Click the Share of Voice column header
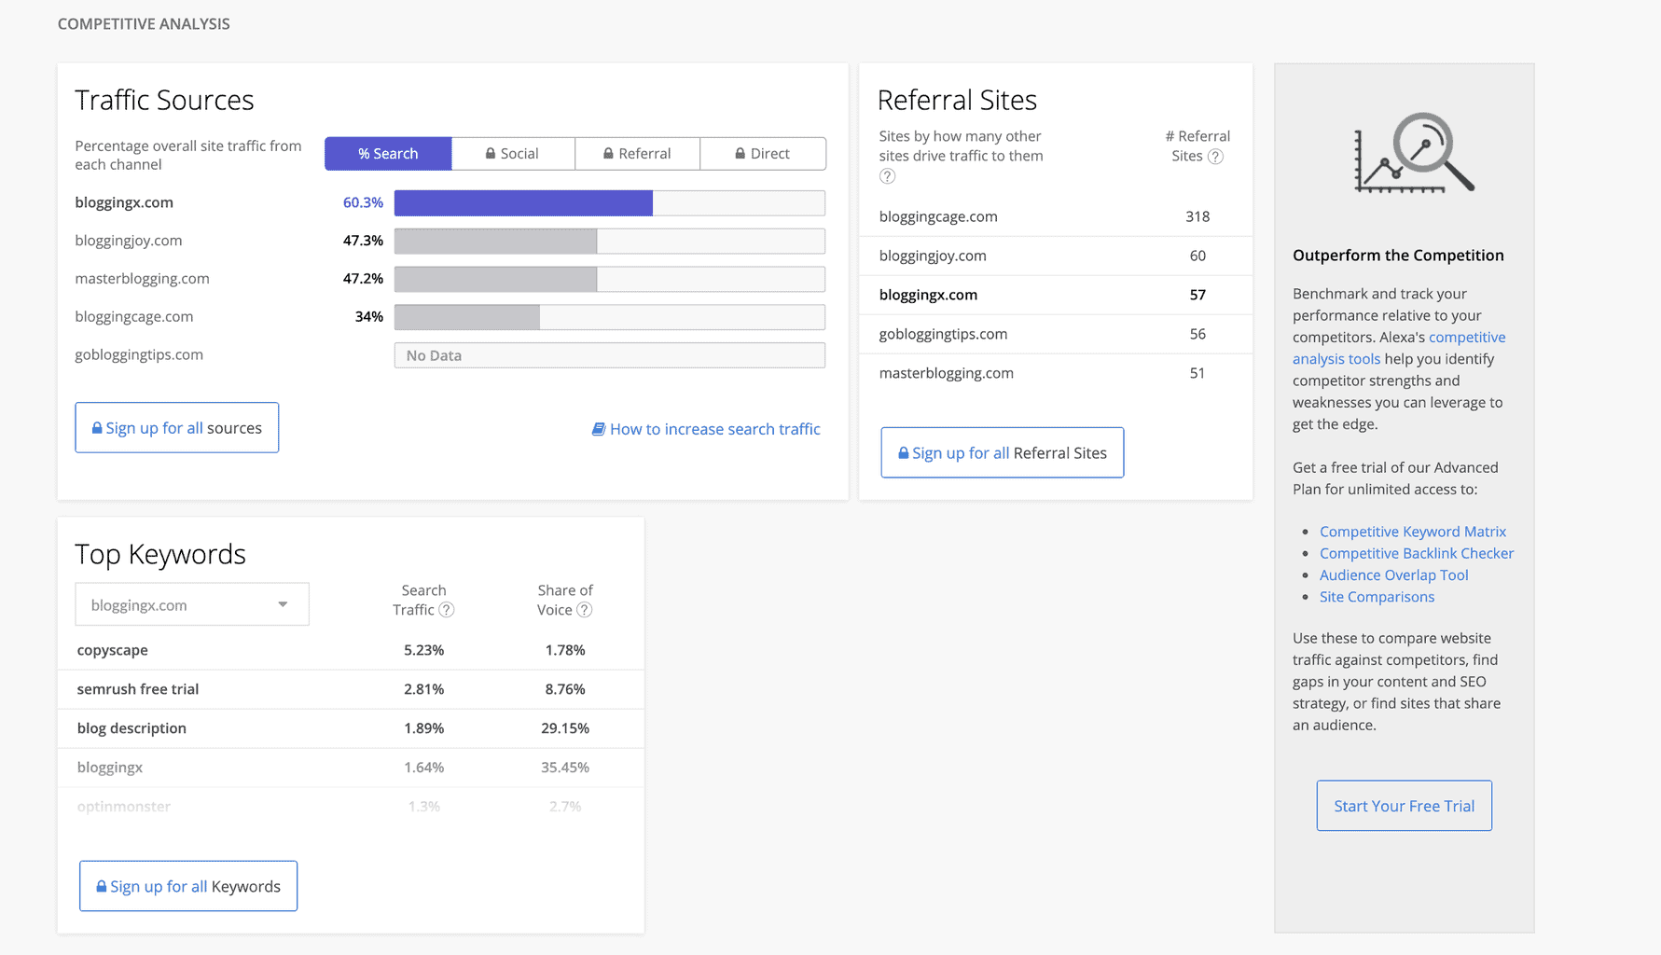The width and height of the screenshot is (1661, 955). [565, 600]
